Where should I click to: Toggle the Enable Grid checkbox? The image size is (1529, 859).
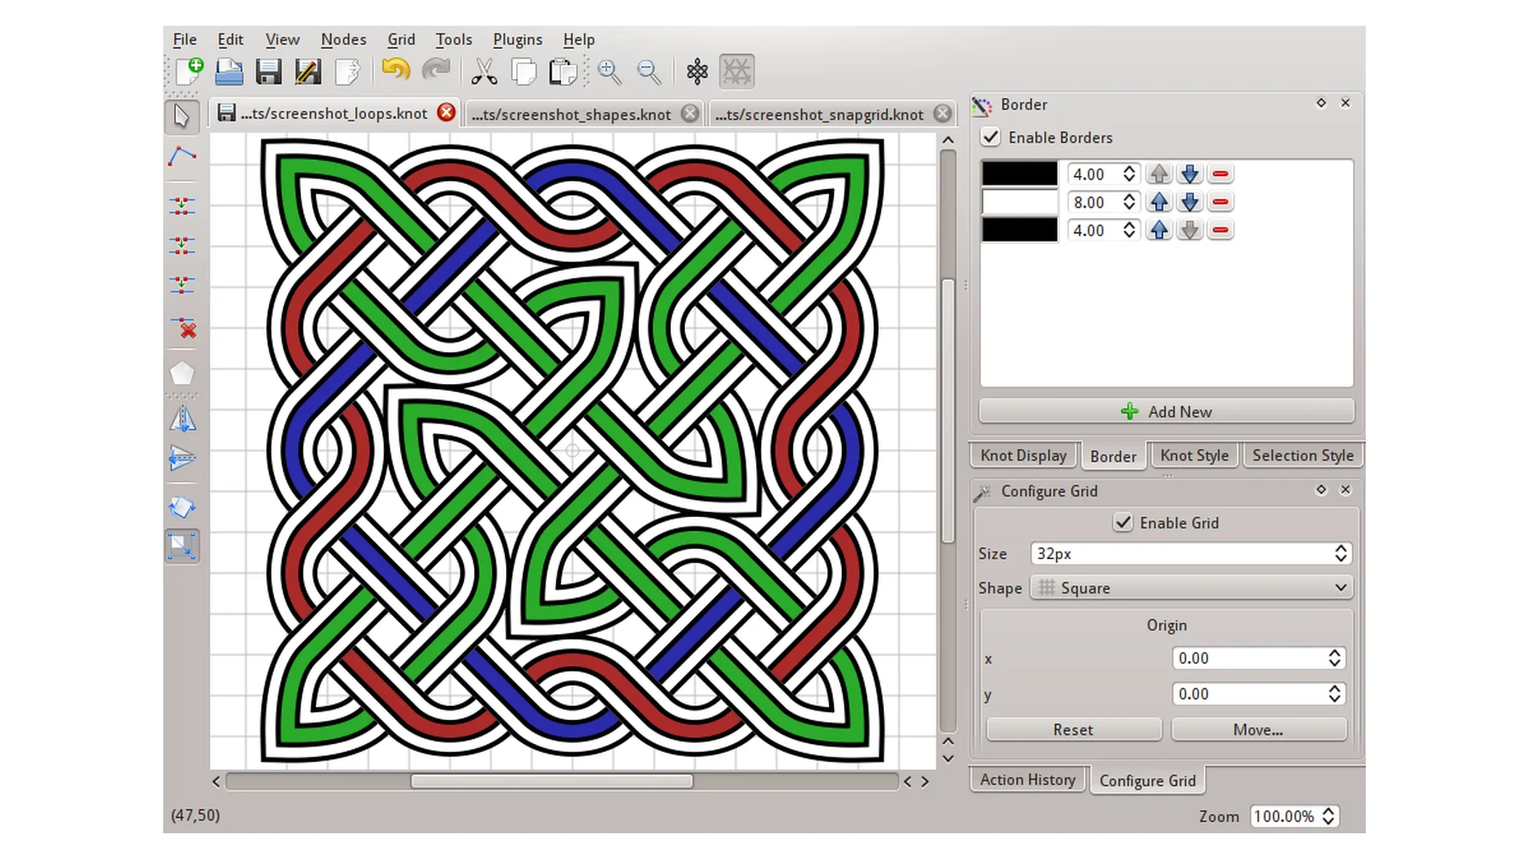click(x=1123, y=522)
